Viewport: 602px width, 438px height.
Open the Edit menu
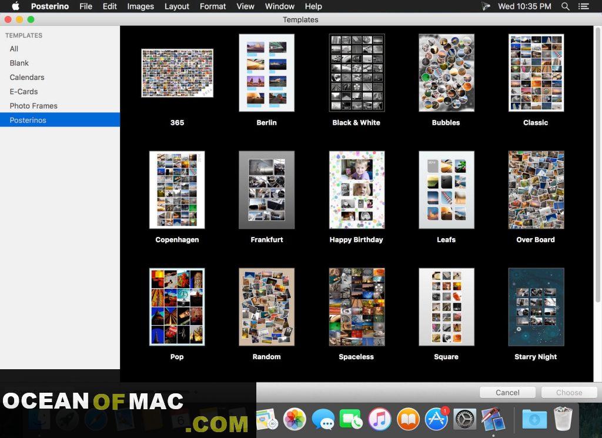109,6
